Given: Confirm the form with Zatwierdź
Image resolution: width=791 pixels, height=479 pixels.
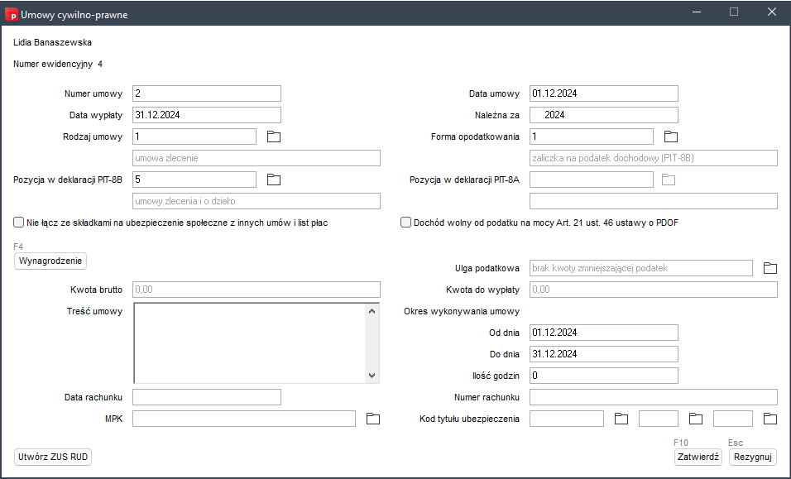Looking at the screenshot, I should (x=698, y=457).
